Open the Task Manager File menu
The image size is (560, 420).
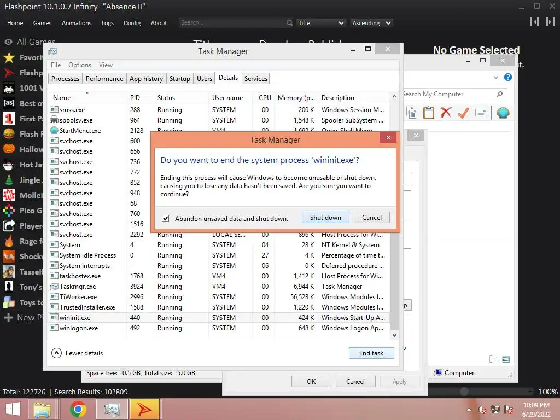pos(56,65)
